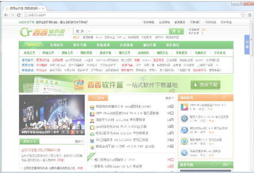Open the 应用软件 sub-category
The width and height of the screenshot is (254, 173).
tap(144, 53)
